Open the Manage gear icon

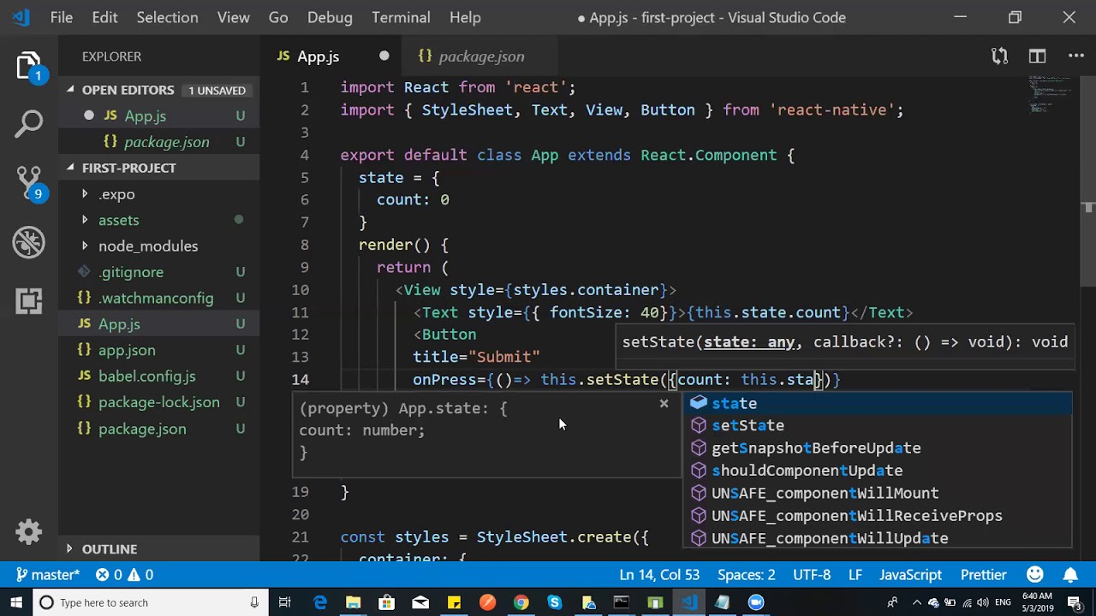tap(28, 532)
